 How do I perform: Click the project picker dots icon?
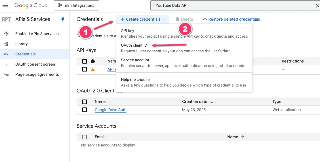point(60,5)
